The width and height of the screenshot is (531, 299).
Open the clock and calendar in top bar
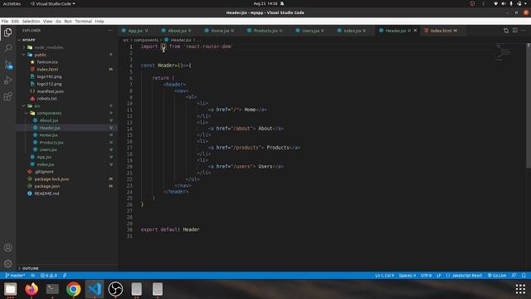tap(265, 3)
